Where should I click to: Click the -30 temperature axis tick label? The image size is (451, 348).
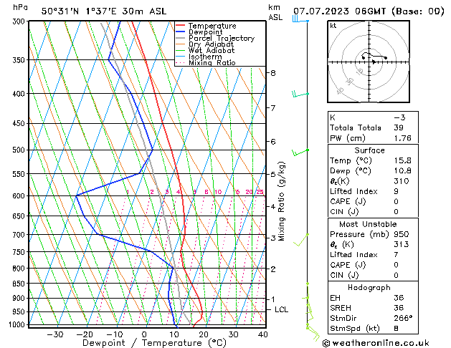coord(55,334)
